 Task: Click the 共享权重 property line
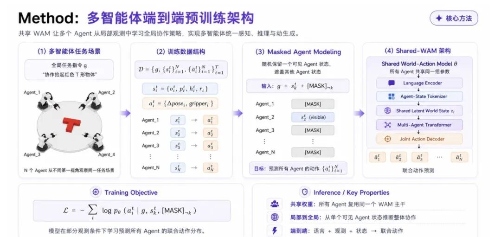tap(347, 204)
